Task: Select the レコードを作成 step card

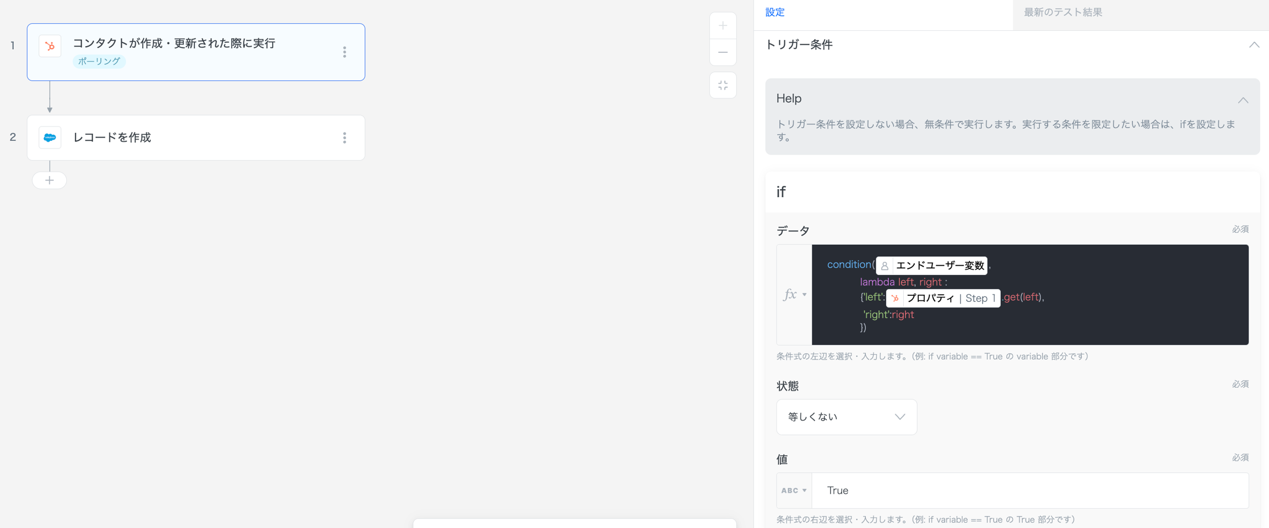Action: 196,137
